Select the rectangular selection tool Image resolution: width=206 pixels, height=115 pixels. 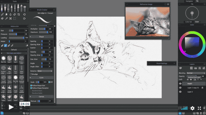coord(15,19)
